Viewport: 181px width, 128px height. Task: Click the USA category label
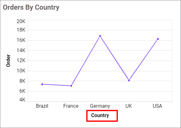(x=157, y=106)
